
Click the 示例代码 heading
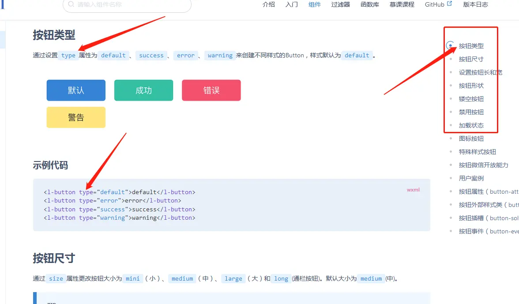tap(50, 165)
